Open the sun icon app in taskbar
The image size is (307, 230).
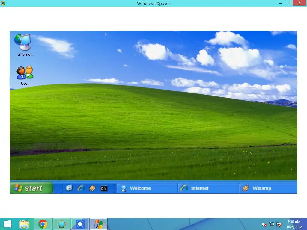pos(80,224)
